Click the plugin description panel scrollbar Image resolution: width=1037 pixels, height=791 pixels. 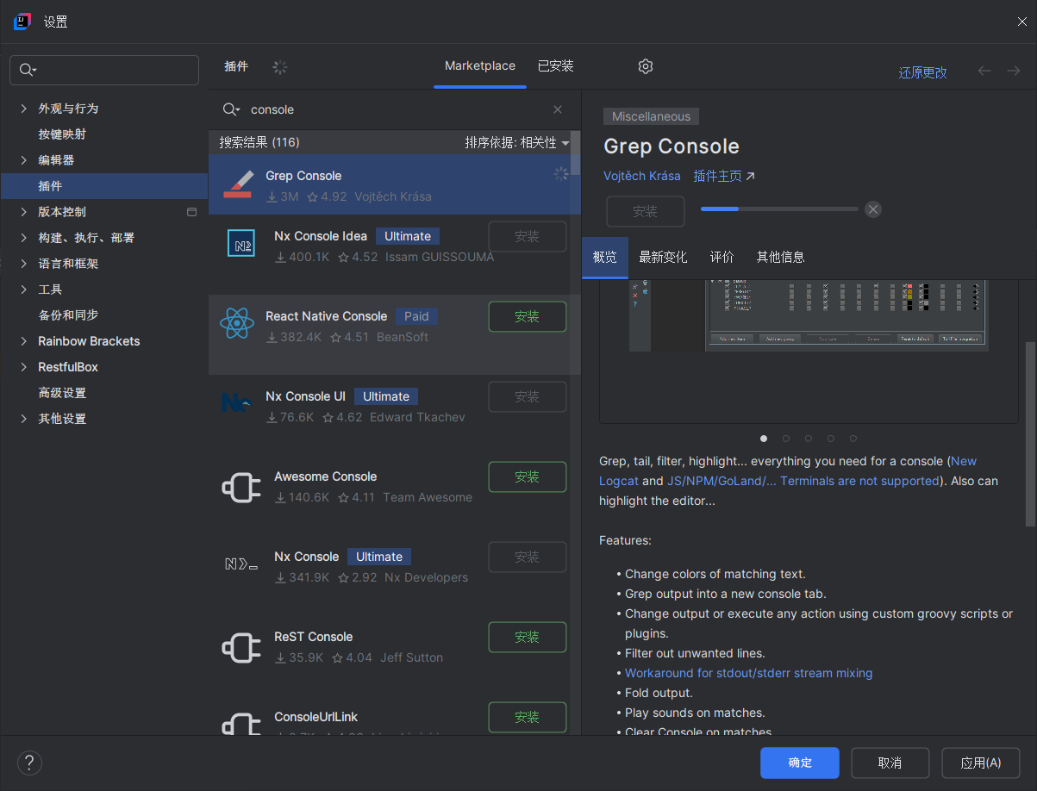[1030, 433]
